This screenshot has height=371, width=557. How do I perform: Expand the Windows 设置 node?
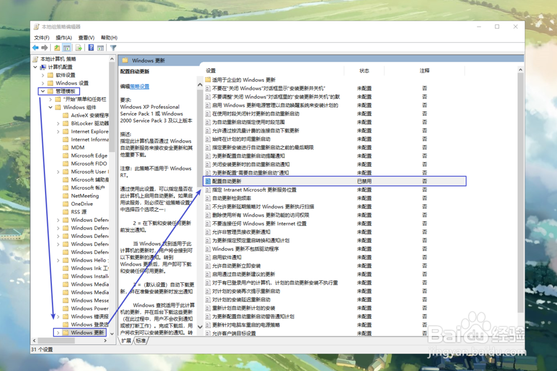click(43, 83)
